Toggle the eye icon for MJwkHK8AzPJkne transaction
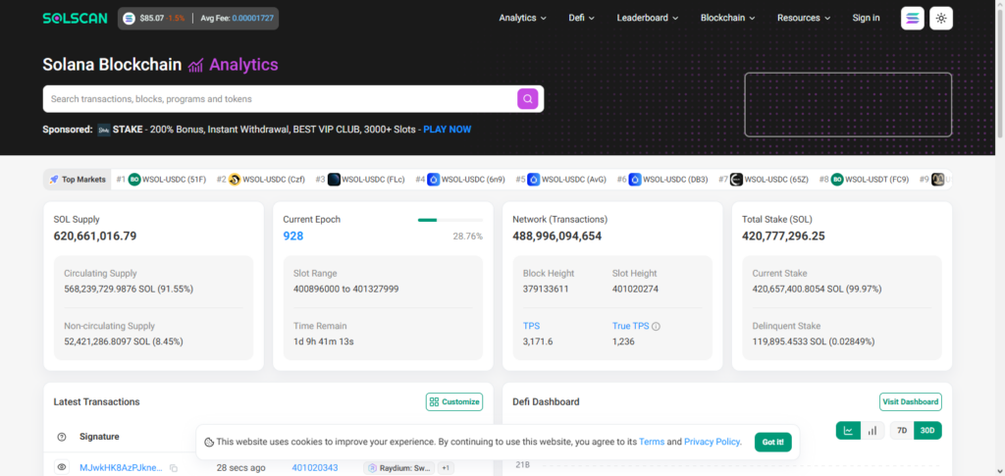Image resolution: width=1005 pixels, height=476 pixels. [62, 468]
